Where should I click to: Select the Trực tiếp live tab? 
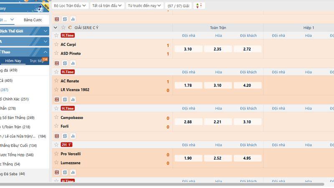(x=37, y=61)
